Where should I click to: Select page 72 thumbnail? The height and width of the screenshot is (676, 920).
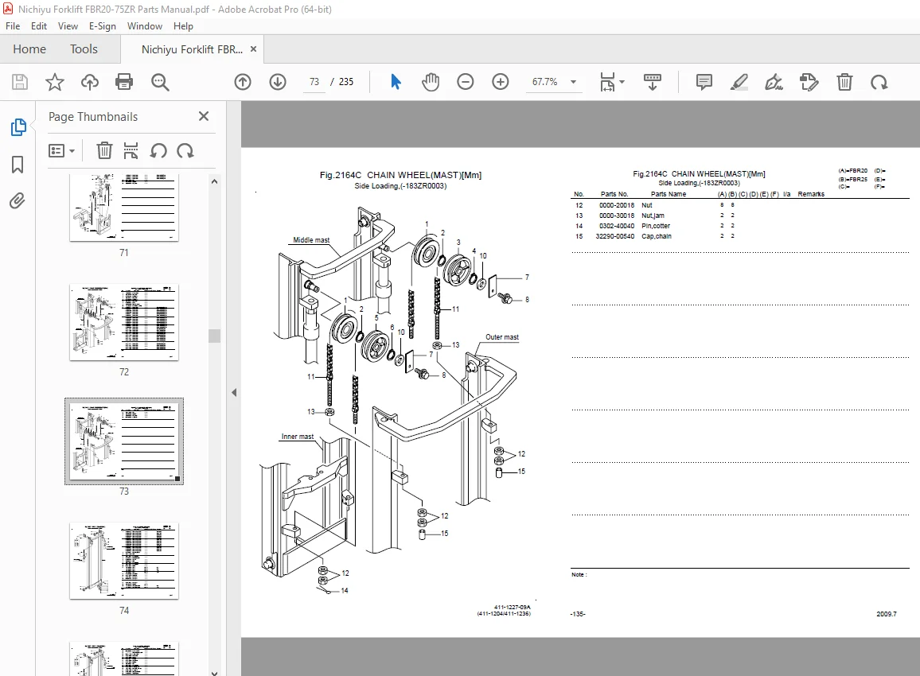click(x=124, y=322)
